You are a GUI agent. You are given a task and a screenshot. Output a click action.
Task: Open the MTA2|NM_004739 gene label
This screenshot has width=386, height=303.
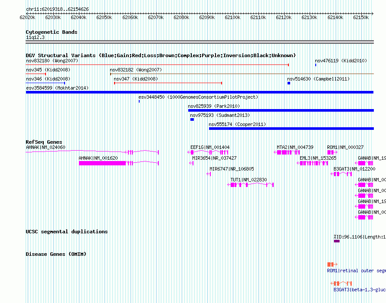pos(295,147)
